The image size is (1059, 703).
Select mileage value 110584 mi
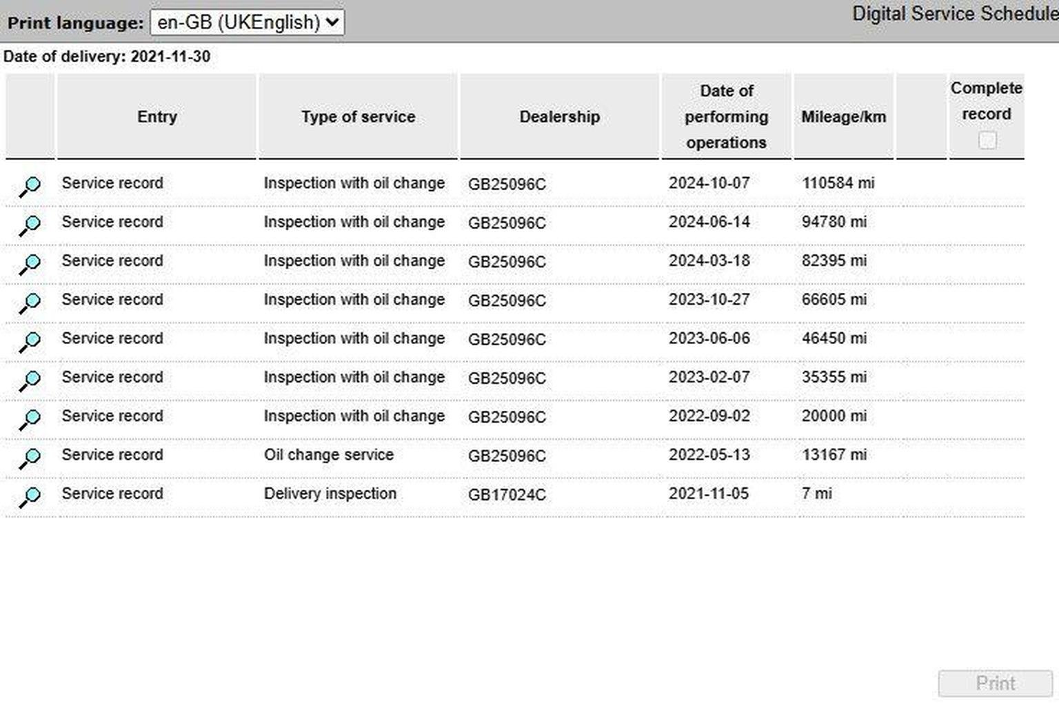click(838, 183)
